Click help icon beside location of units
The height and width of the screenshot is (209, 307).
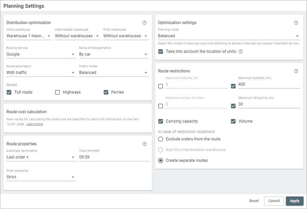241,52
